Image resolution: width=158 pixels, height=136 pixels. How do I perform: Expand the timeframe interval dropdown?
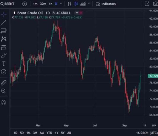pyautogui.click(x=61, y=4)
